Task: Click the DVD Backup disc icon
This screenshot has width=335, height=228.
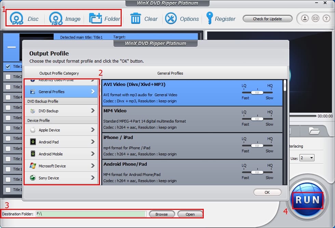Action: point(32,111)
